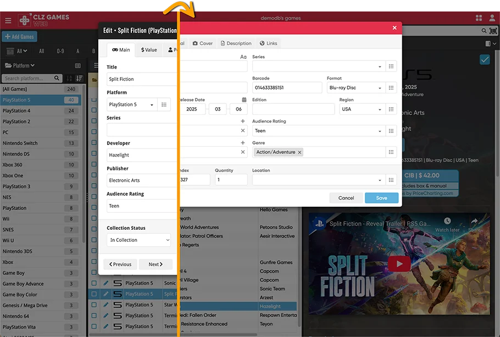Click the calendar icon beside Release Date
This screenshot has width=500, height=337.
[244, 100]
